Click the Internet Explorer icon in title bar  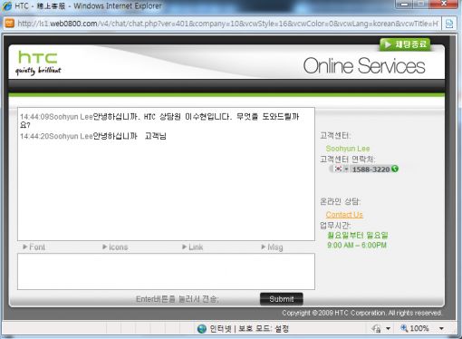point(7,6)
